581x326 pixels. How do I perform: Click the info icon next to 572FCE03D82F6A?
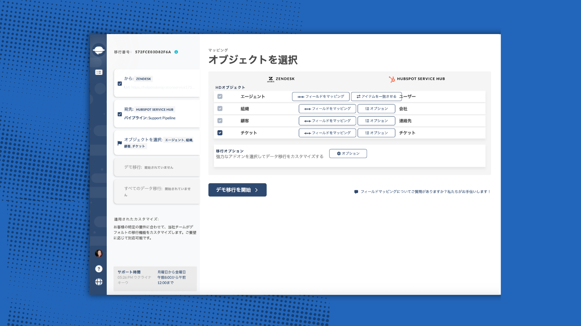[177, 51]
